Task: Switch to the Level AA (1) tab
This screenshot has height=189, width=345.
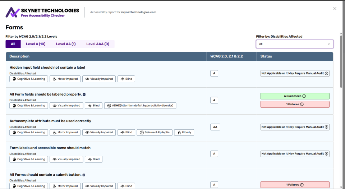Action: click(66, 44)
